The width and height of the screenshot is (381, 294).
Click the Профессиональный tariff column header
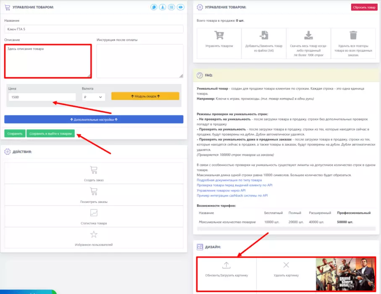[x=354, y=213]
